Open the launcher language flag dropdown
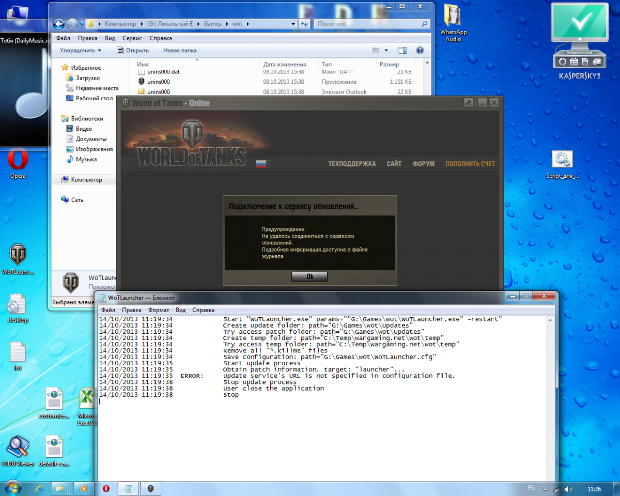Image resolution: width=620 pixels, height=496 pixels. pyautogui.click(x=263, y=164)
